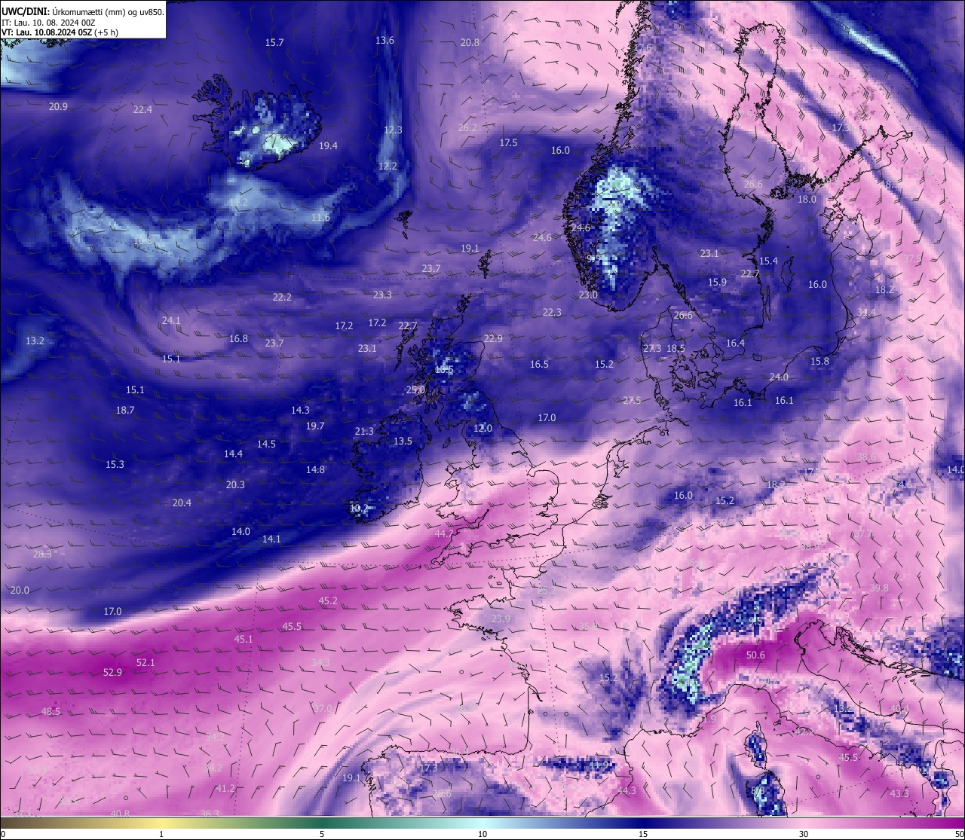Select the IT: Lau. 10. 08. 2024 00Z line

point(48,23)
